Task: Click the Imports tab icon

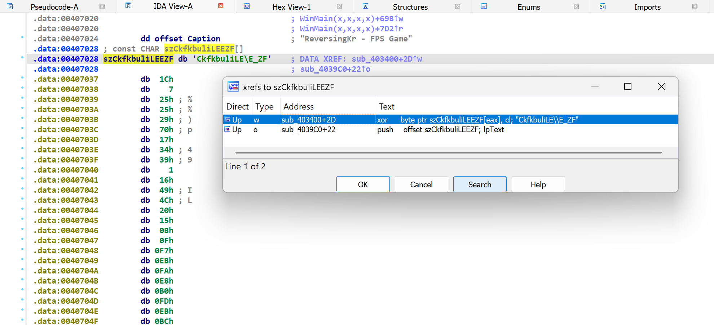Action: pyautogui.click(x=602, y=6)
